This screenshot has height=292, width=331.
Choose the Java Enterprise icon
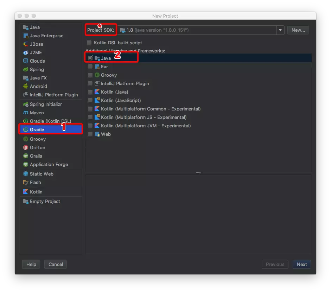26,36
